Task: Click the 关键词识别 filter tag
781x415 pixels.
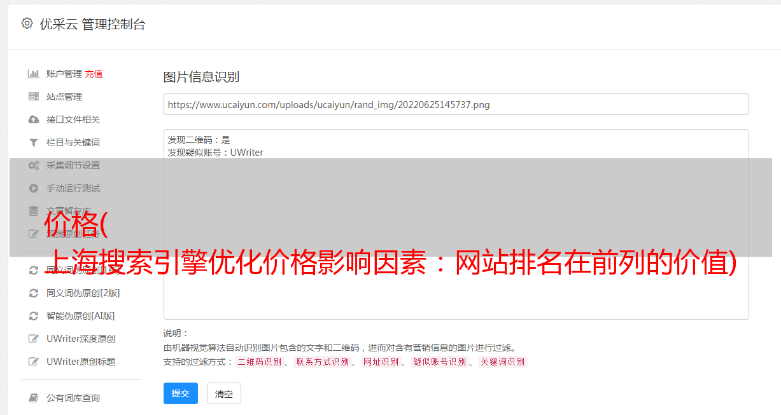Action: 503,362
